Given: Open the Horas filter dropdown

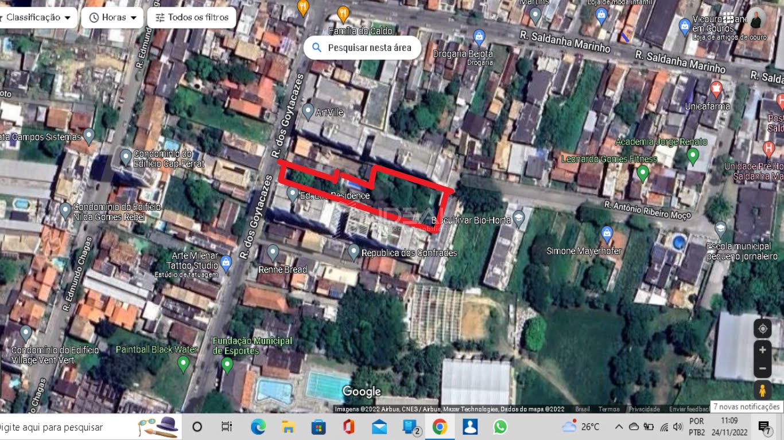Looking at the screenshot, I should pos(113,17).
